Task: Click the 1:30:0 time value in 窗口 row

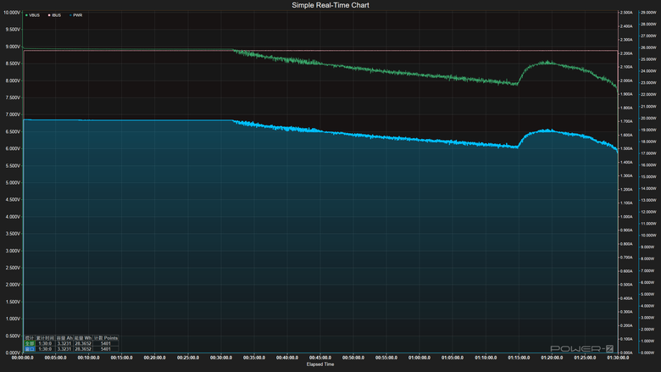Action: point(45,349)
